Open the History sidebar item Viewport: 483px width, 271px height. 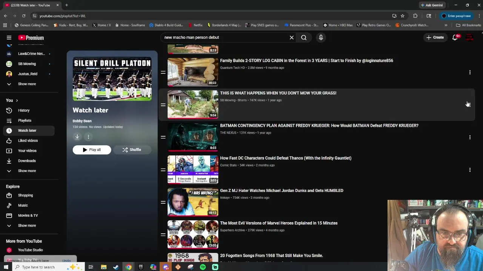tap(28, 110)
